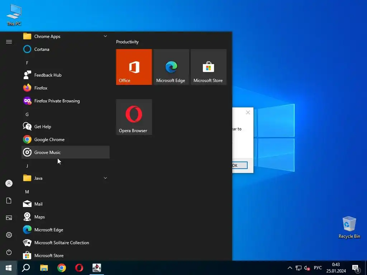Open the Recycle Bin desktop icon
Image resolution: width=367 pixels, height=275 pixels.
(349, 227)
